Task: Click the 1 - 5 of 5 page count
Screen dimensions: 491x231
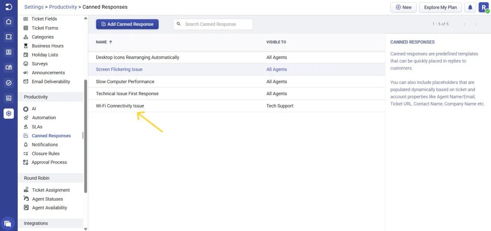Action: point(440,24)
